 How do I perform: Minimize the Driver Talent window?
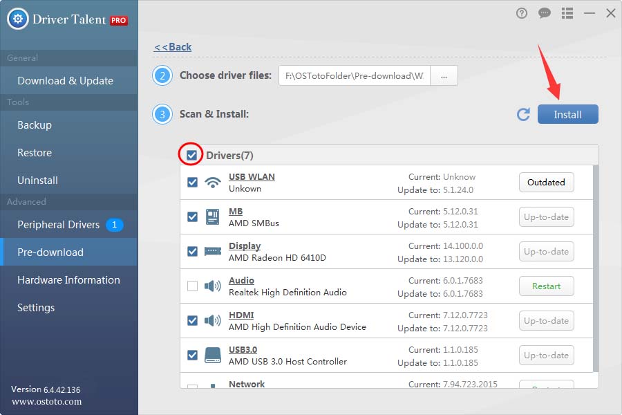click(x=590, y=14)
